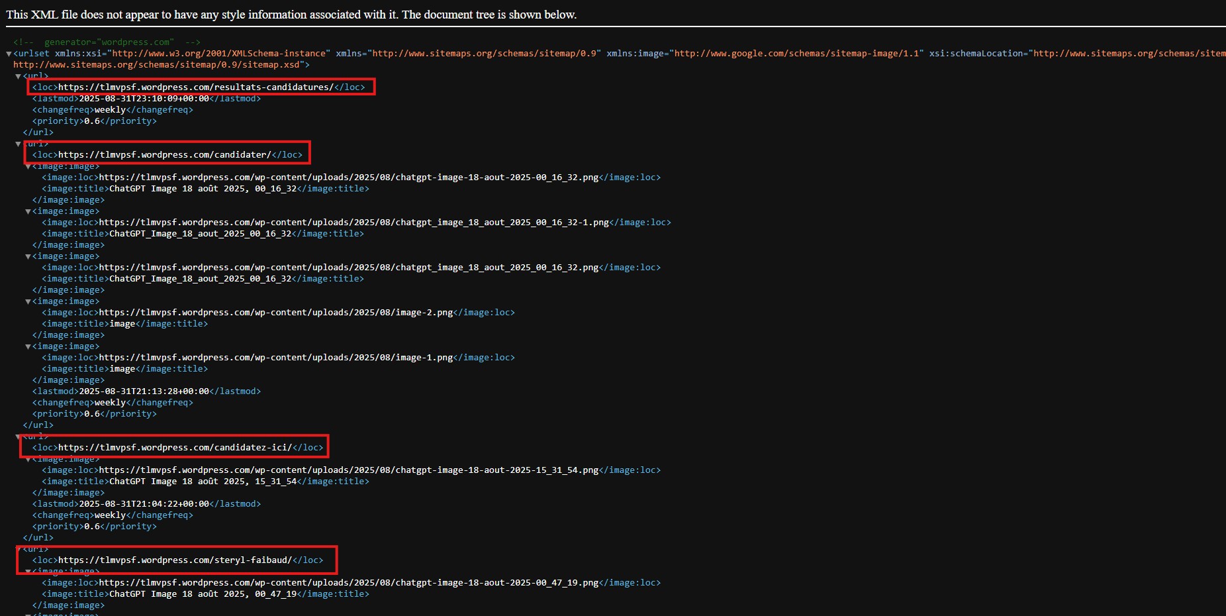Collapse image node for image-1.png
1226x616 pixels.
[x=28, y=346]
